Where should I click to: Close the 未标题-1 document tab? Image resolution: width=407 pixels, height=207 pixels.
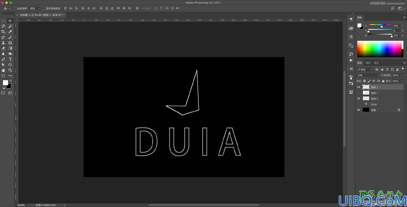tap(18, 15)
